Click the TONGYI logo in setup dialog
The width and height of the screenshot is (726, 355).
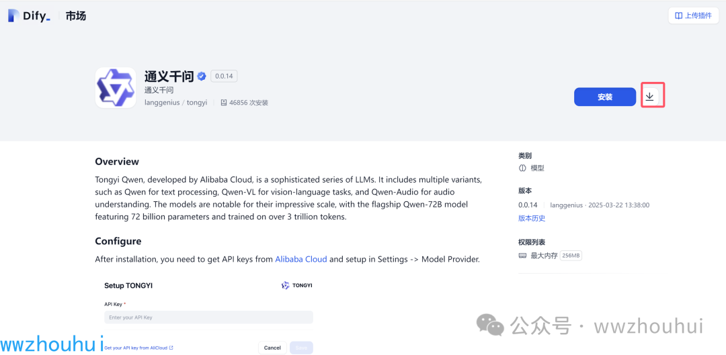click(x=296, y=285)
